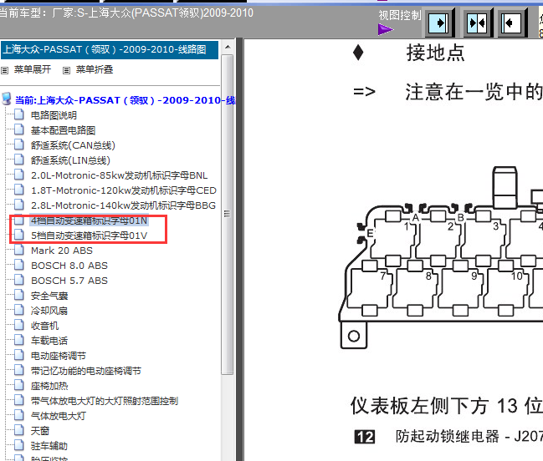Open 收音机 diagram
This screenshot has width=543, height=461.
click(x=44, y=326)
